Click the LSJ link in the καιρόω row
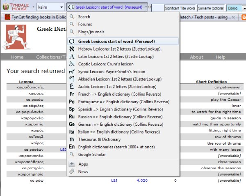246x196 pixels. coord(114,180)
